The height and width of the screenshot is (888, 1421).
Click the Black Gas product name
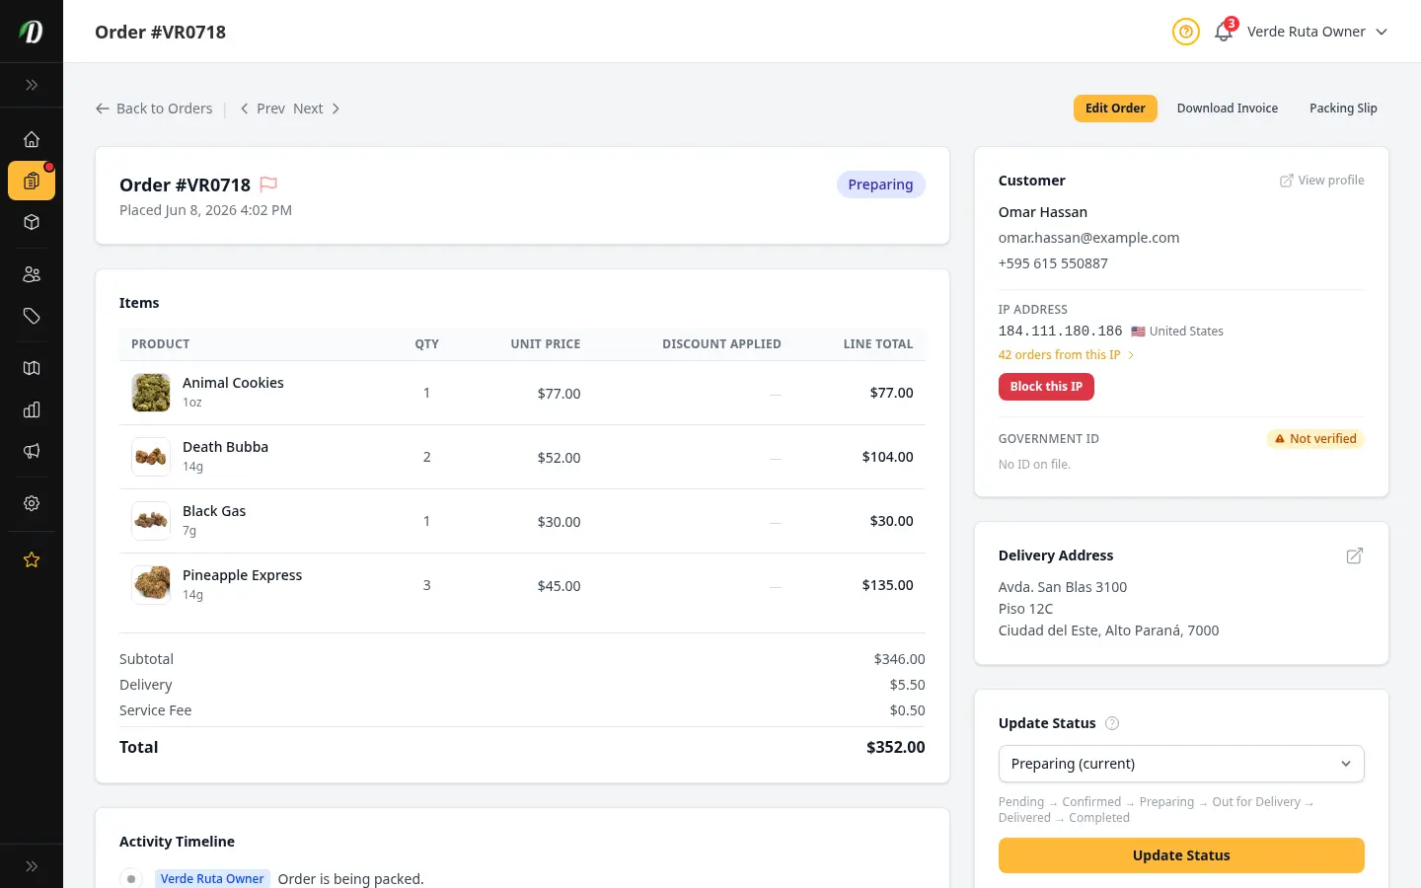point(214,511)
